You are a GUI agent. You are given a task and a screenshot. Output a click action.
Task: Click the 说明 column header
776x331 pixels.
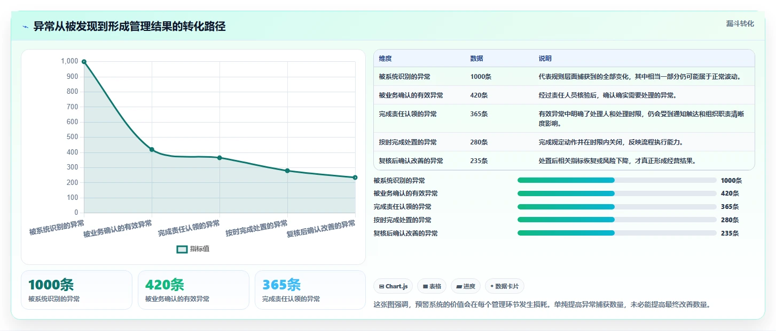545,59
